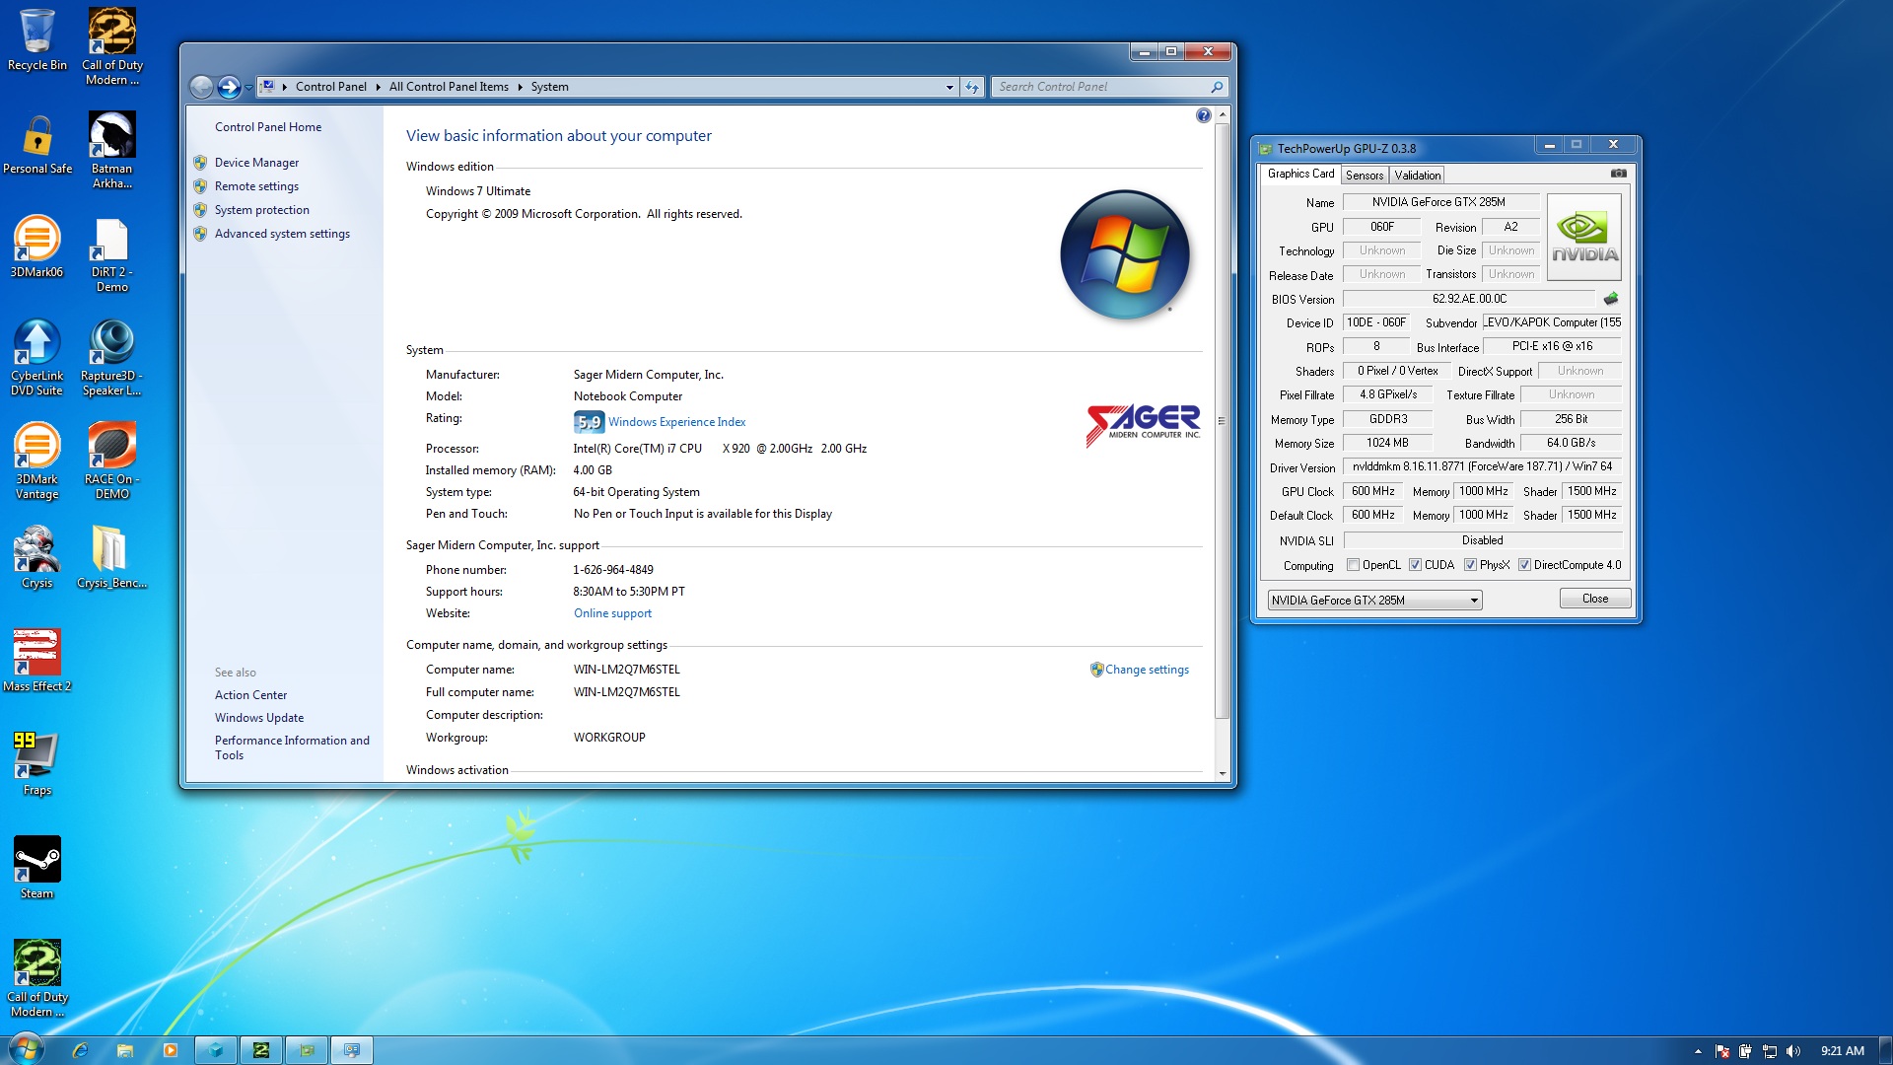Screen dimensions: 1893x1065
Task: Open Online support website link
Action: point(612,613)
